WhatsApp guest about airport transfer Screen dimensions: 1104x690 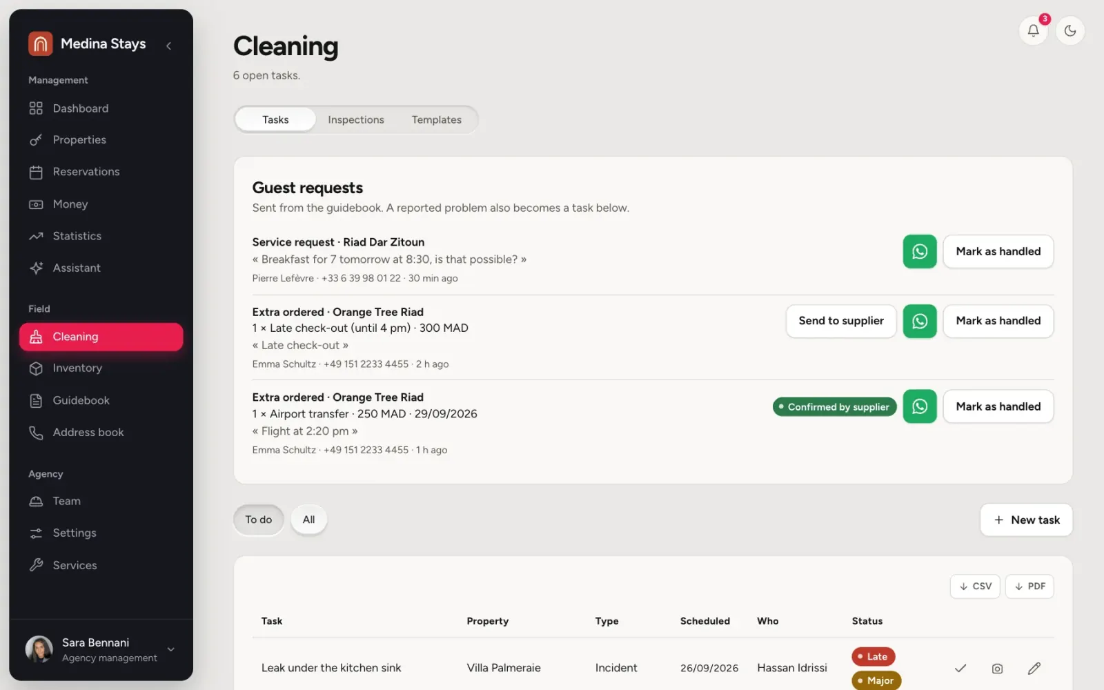coord(920,406)
